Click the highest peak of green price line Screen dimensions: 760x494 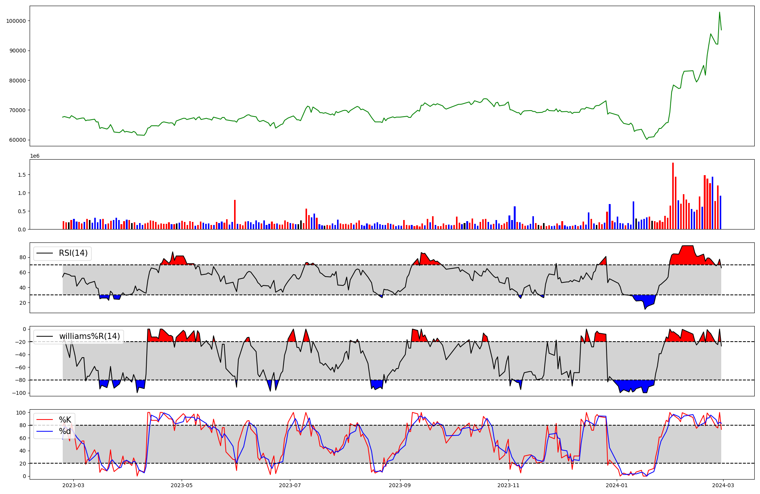(719, 13)
